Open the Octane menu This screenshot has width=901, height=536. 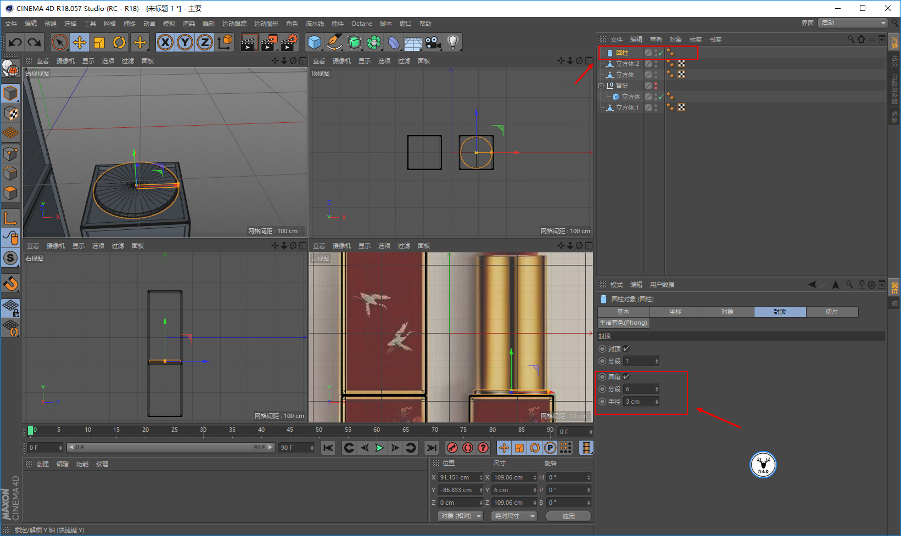tap(362, 24)
